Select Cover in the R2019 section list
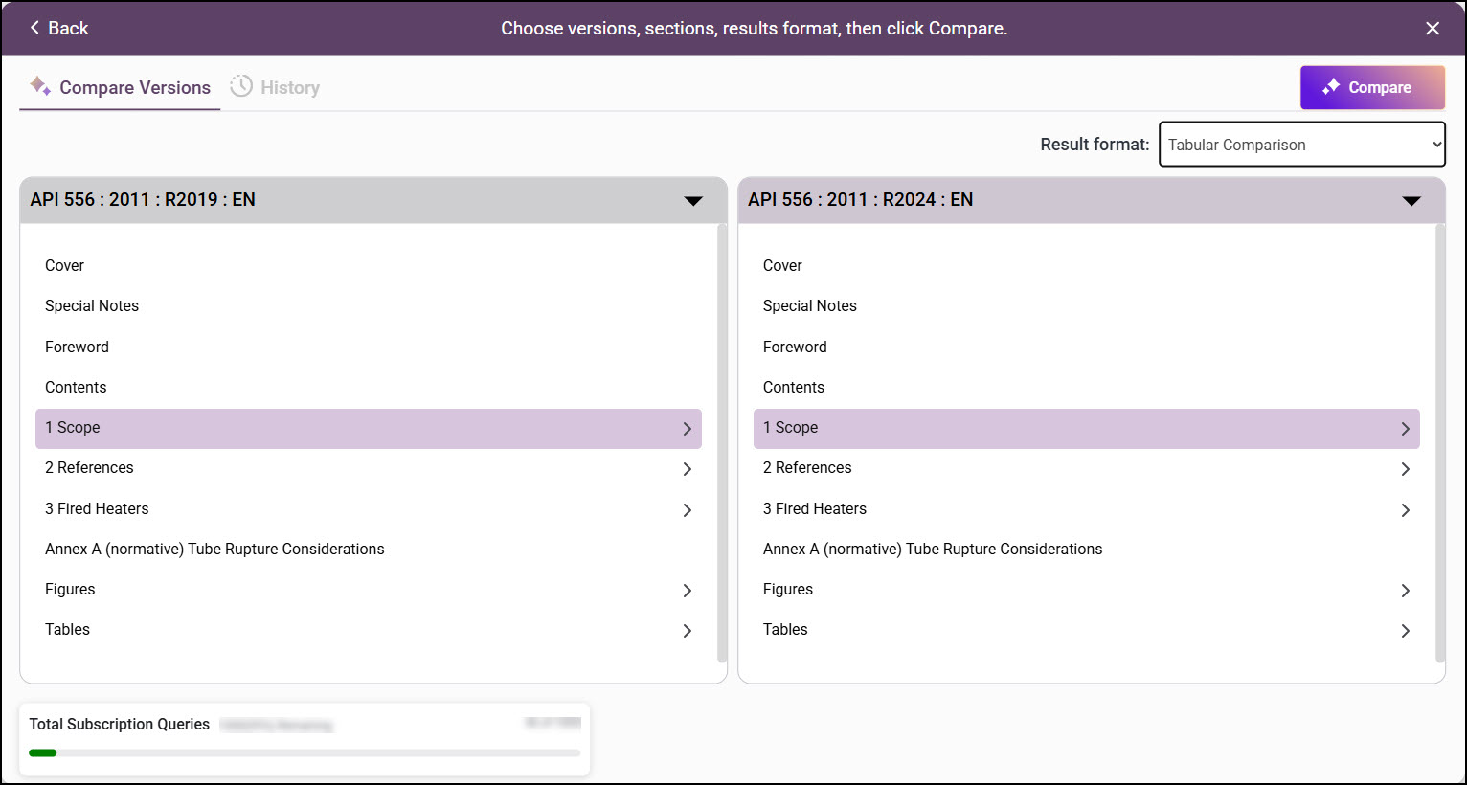 64,266
